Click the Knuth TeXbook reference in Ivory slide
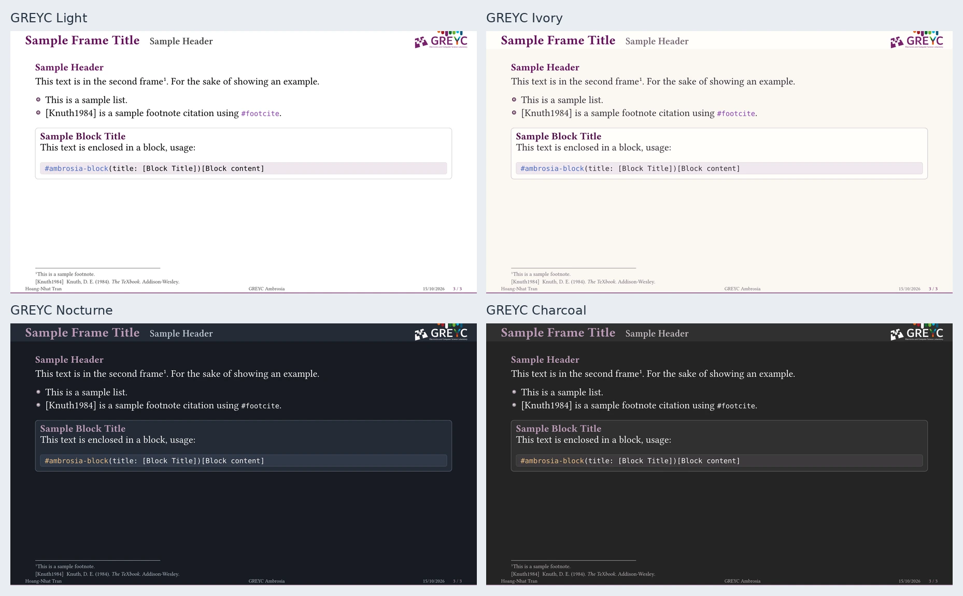The height and width of the screenshot is (596, 963). [x=583, y=282]
